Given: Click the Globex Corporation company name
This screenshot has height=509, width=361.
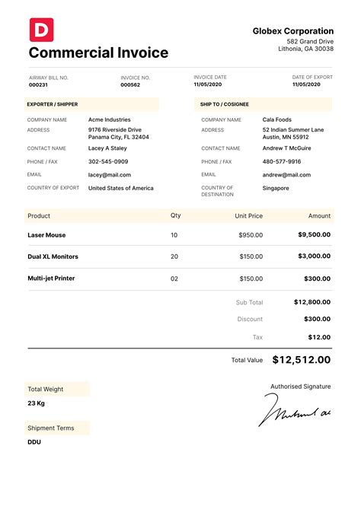Looking at the screenshot, I should (293, 31).
